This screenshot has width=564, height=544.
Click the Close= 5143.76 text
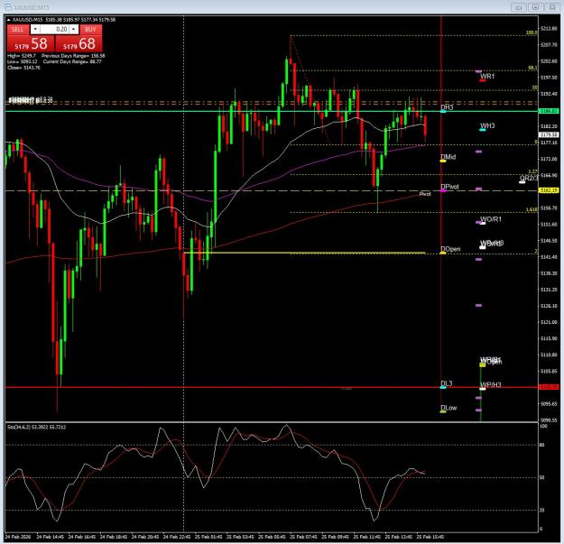point(23,68)
